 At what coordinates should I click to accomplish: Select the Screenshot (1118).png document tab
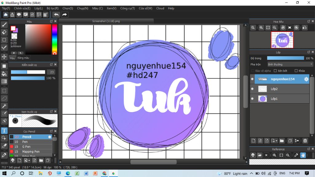tap(106, 21)
